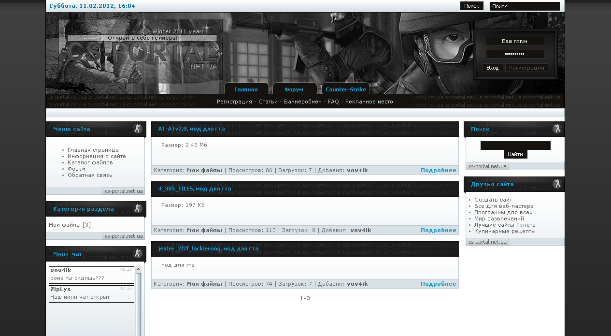Open the jester_2f2f_lackierung entry title

click(x=208, y=248)
